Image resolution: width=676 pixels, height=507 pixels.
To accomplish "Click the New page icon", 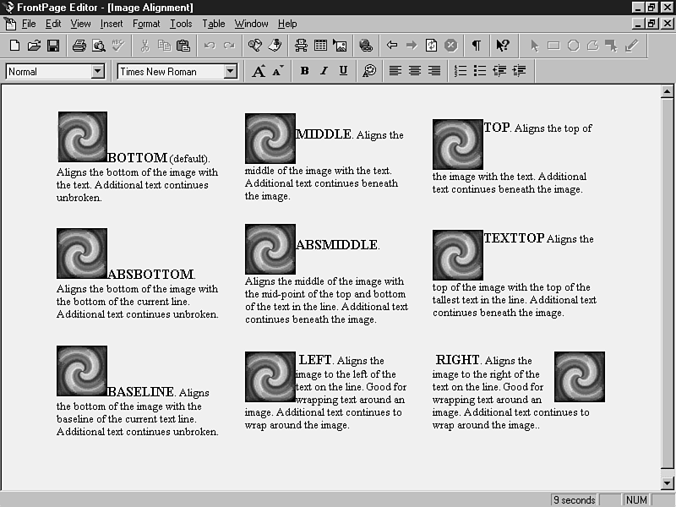I will point(14,46).
